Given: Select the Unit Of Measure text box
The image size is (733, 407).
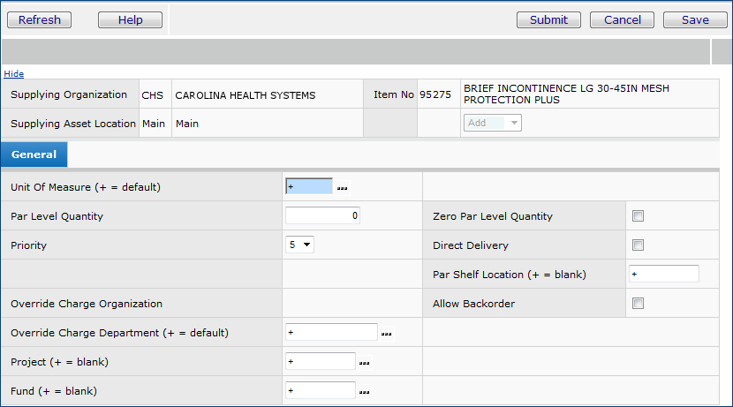Looking at the screenshot, I should coord(309,186).
